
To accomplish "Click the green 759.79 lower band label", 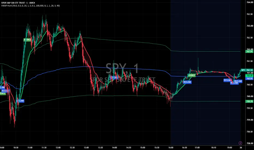I will tap(249, 101).
